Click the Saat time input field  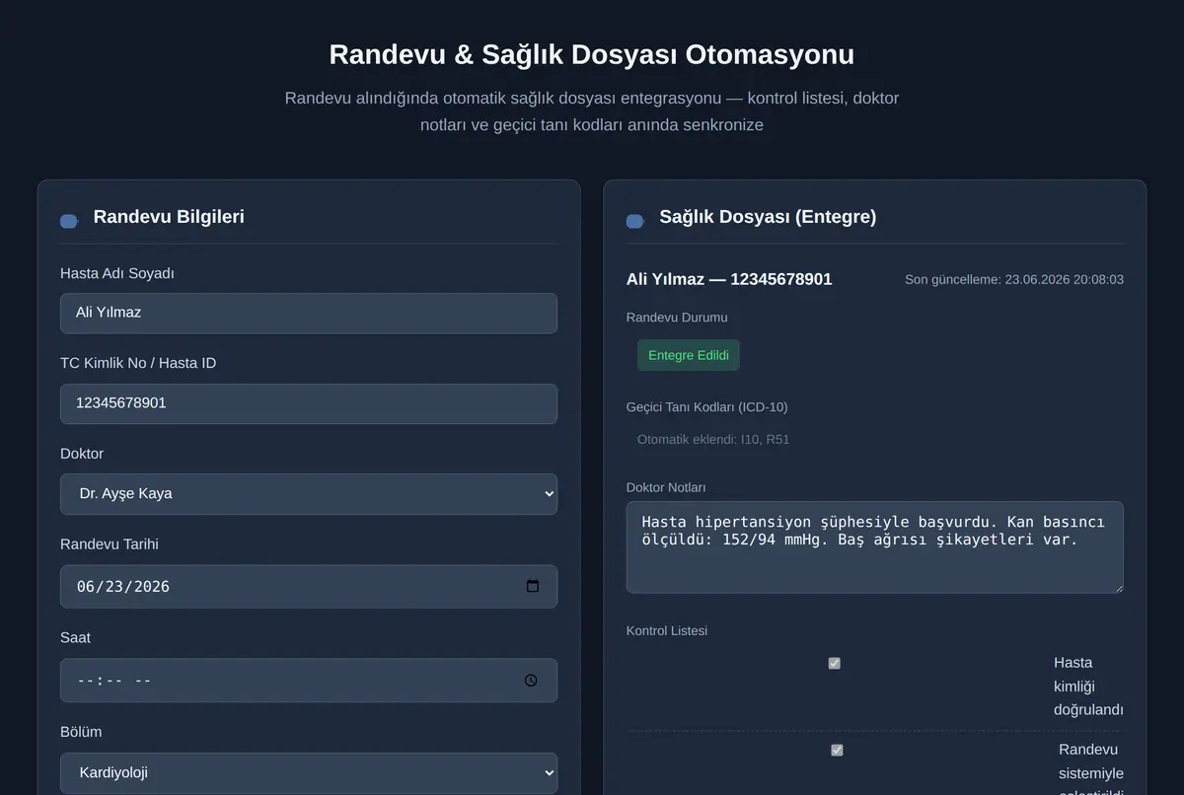click(309, 681)
